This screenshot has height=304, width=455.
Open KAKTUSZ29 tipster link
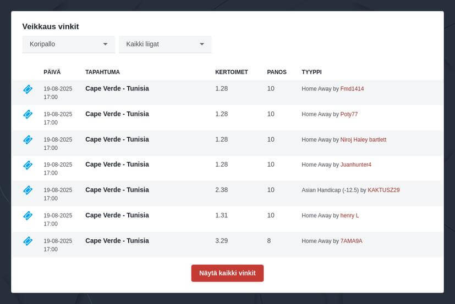coord(383,190)
